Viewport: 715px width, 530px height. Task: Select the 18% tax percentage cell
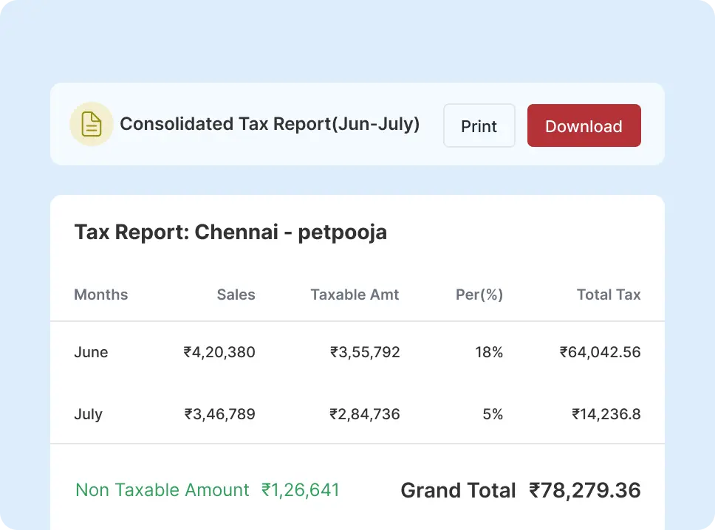pyautogui.click(x=489, y=352)
